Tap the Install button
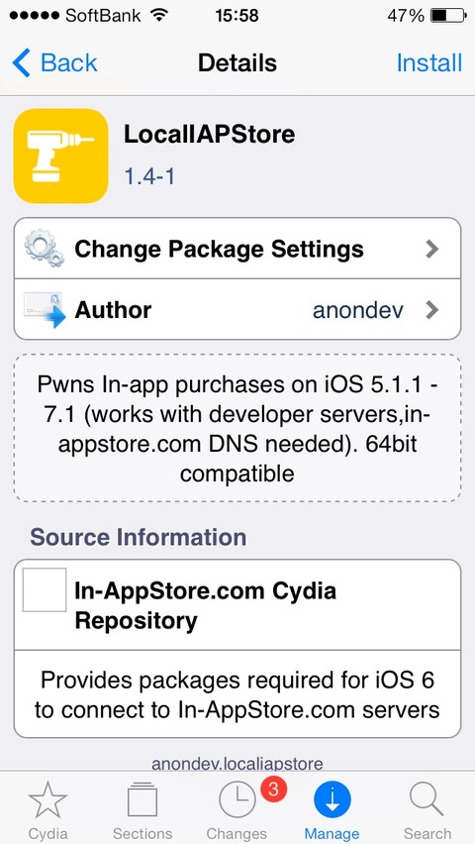 (x=428, y=63)
